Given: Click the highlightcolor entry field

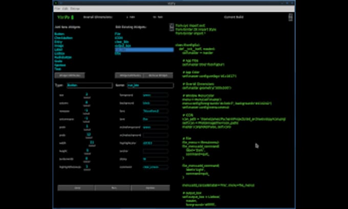Looking at the screenshot, I should pos(155,143).
